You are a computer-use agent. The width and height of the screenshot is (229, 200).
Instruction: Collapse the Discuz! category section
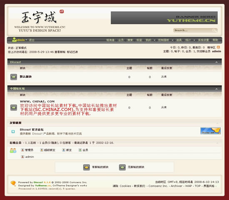[217, 62]
